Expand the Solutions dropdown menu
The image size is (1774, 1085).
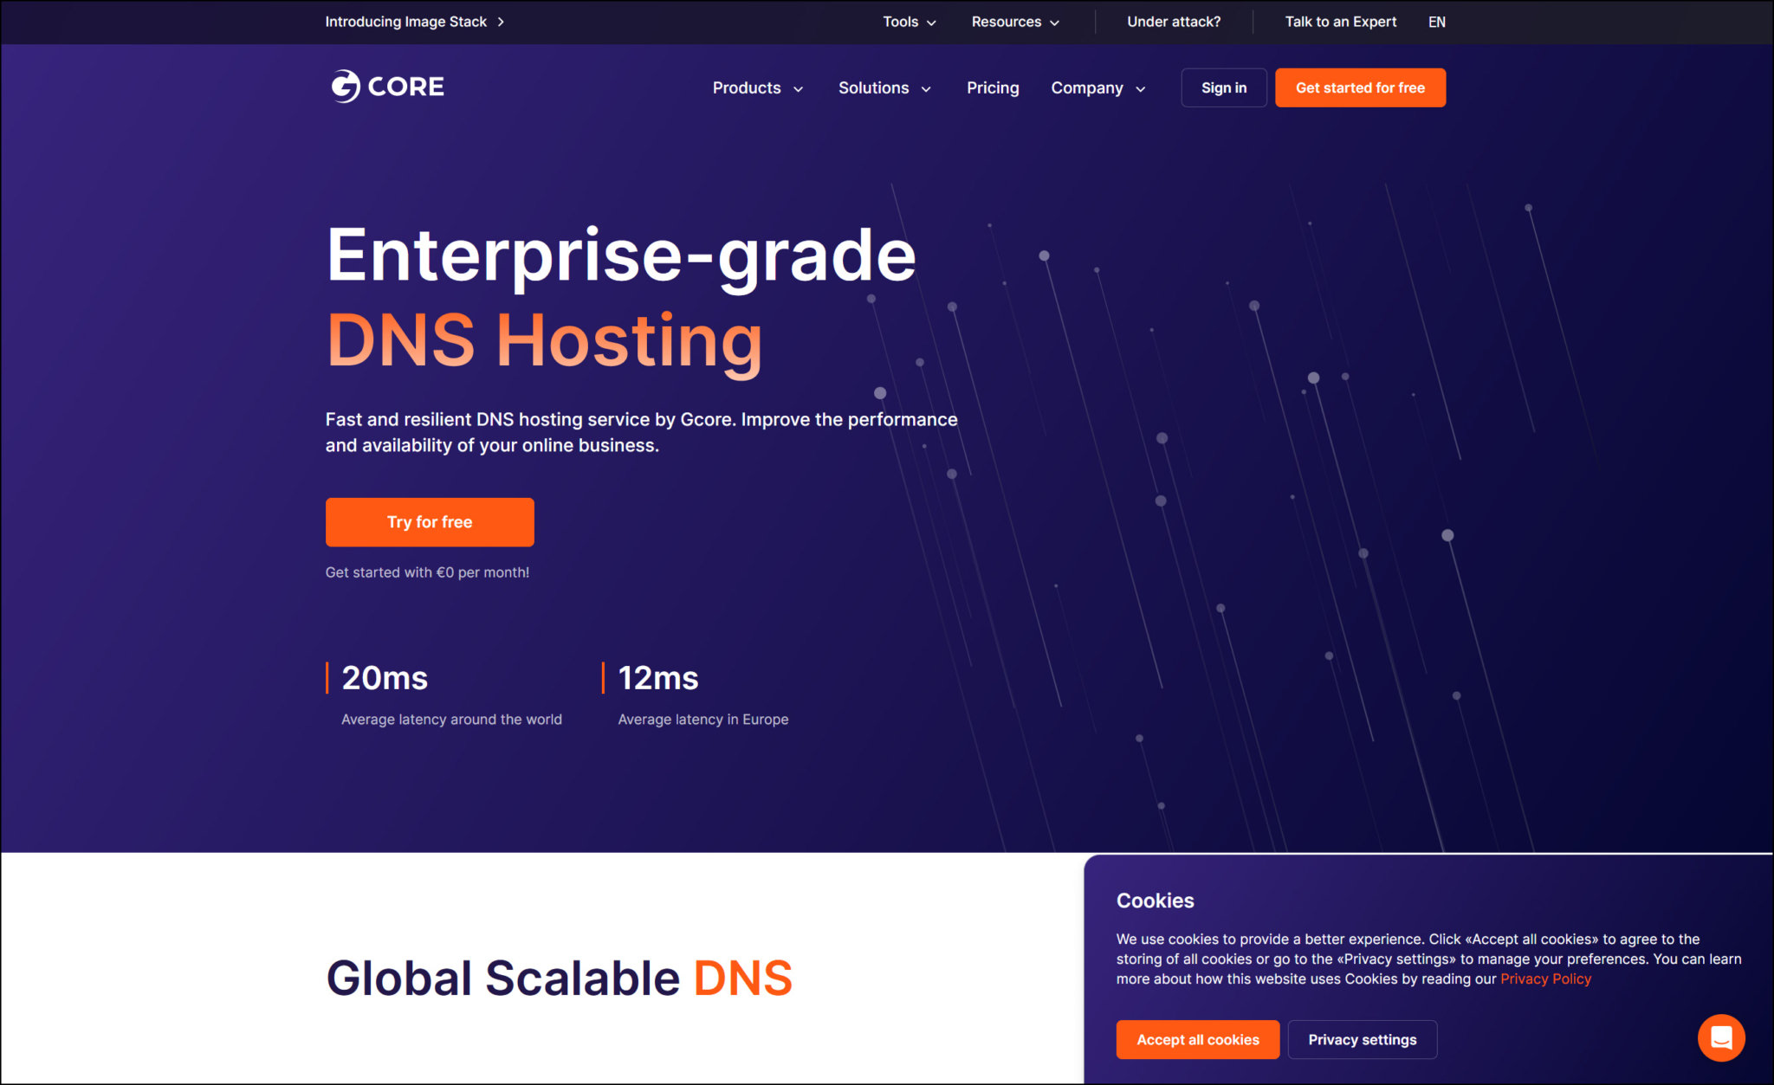(884, 87)
